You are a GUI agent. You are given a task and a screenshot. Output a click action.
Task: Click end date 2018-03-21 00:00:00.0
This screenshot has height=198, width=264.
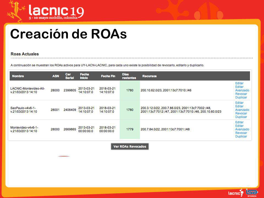click(x=107, y=129)
